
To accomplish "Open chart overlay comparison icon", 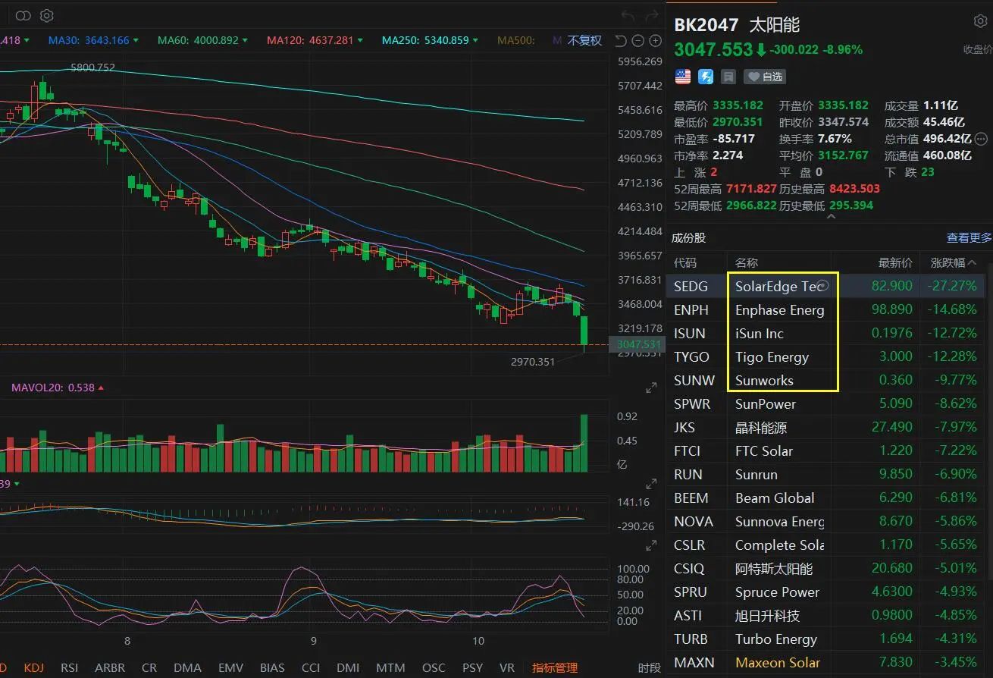I will coord(23,15).
